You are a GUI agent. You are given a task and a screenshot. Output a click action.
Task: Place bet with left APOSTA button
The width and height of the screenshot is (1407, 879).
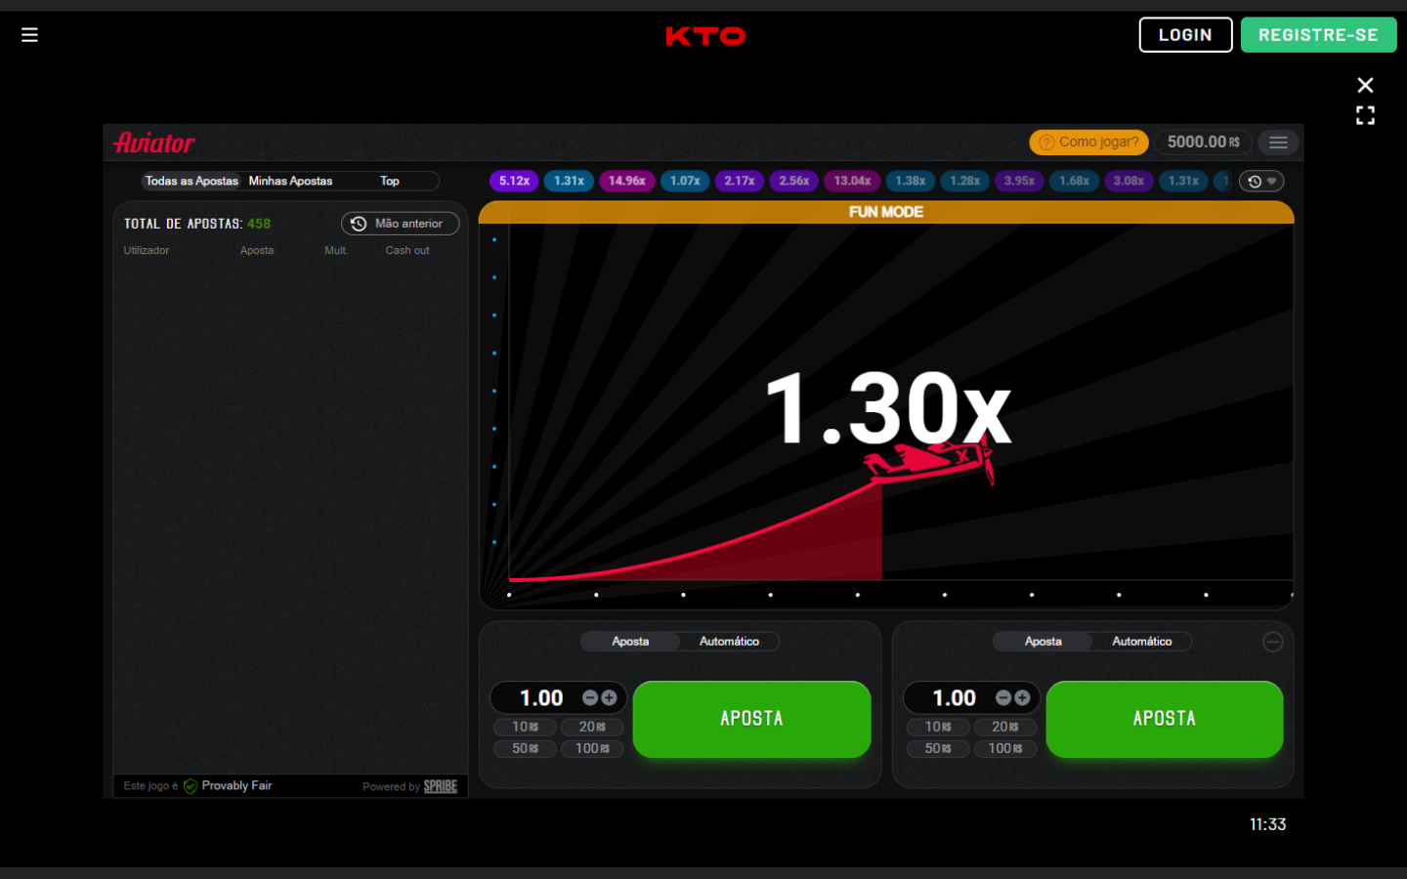751,719
